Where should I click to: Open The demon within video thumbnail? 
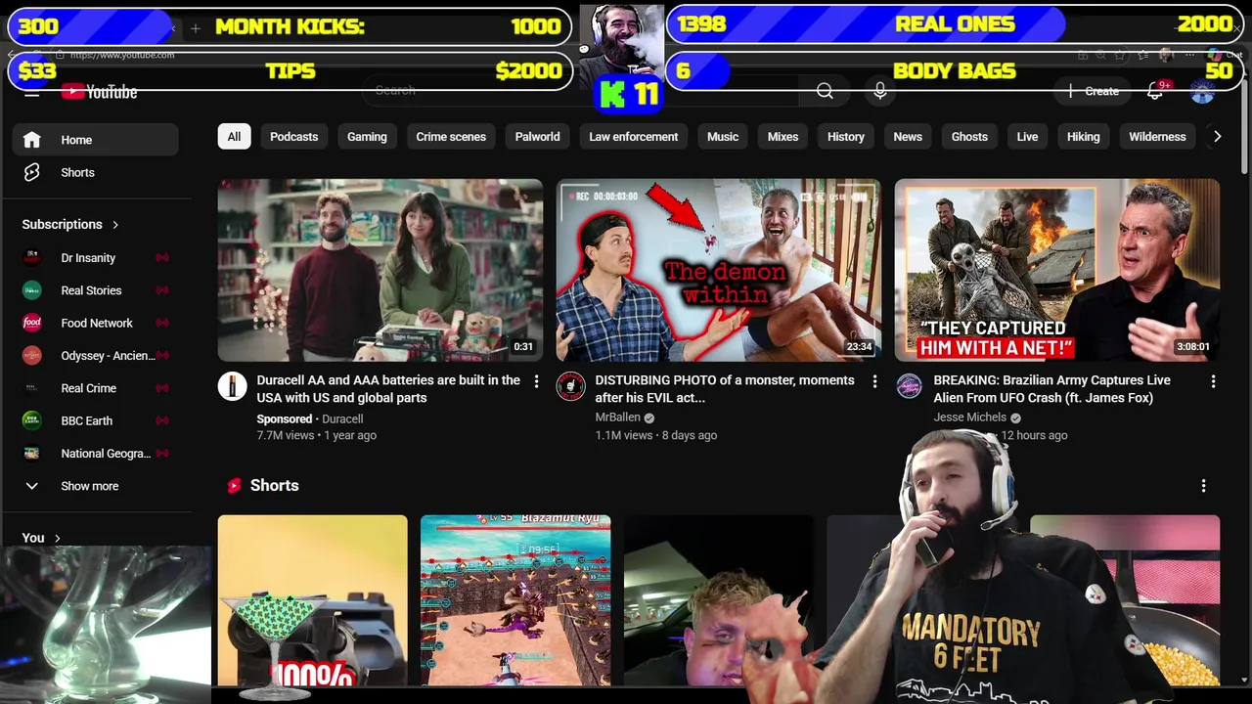pyautogui.click(x=719, y=270)
